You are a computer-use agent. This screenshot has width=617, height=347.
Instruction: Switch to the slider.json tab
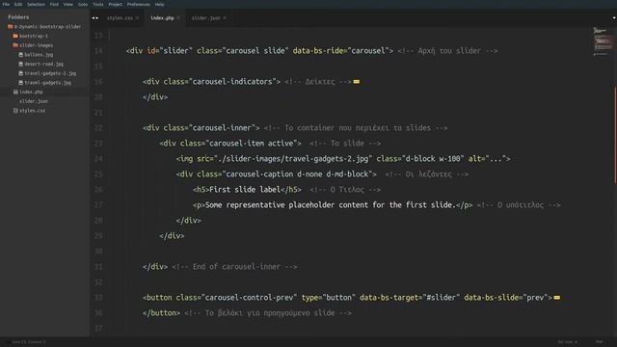click(205, 18)
